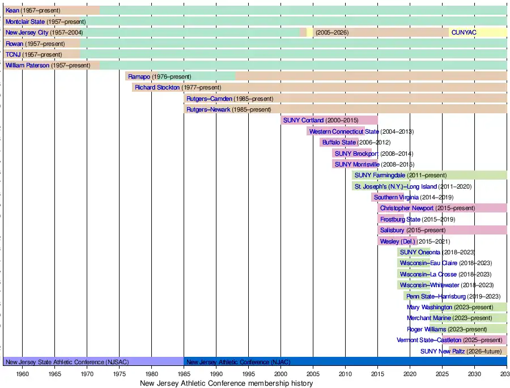Open the Wisconsin–Eau Claire link
This screenshot has width=510, height=388.
[x=428, y=263]
